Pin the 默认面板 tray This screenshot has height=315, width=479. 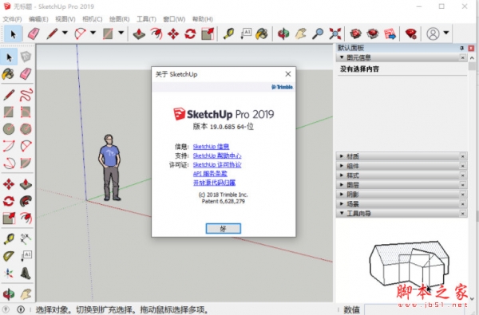click(x=461, y=48)
